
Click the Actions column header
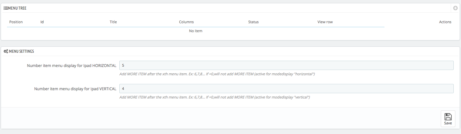[445, 22]
